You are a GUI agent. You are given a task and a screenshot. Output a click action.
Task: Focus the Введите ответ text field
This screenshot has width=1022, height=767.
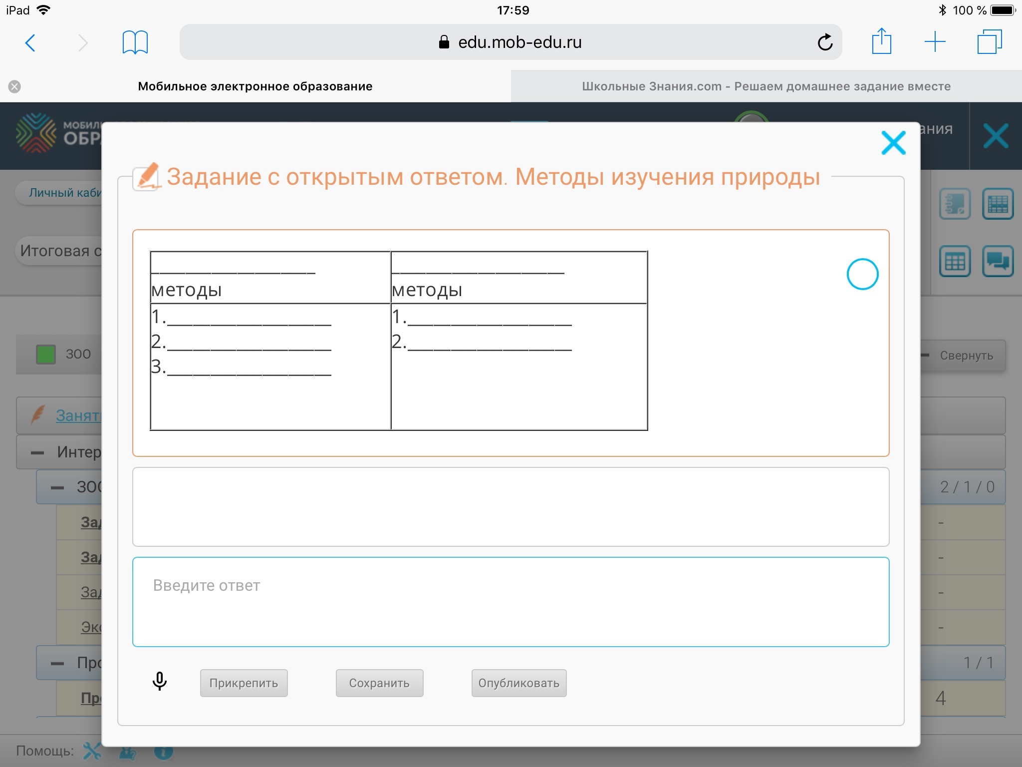[x=511, y=602]
